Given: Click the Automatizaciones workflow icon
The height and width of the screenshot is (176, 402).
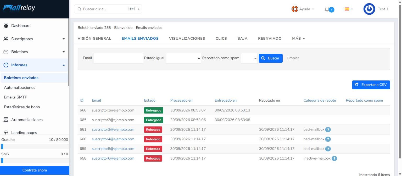Looking at the screenshot, I should pyautogui.click(x=6, y=120).
